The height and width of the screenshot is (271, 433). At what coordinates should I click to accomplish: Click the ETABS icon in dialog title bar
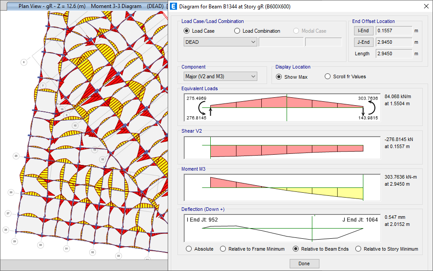pos(173,7)
